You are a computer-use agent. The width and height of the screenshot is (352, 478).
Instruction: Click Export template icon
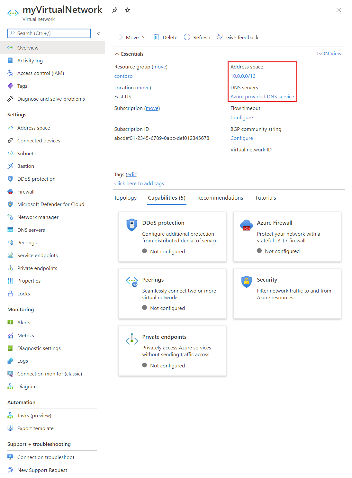click(x=10, y=428)
